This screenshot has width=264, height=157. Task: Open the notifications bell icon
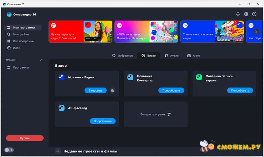(238, 14)
